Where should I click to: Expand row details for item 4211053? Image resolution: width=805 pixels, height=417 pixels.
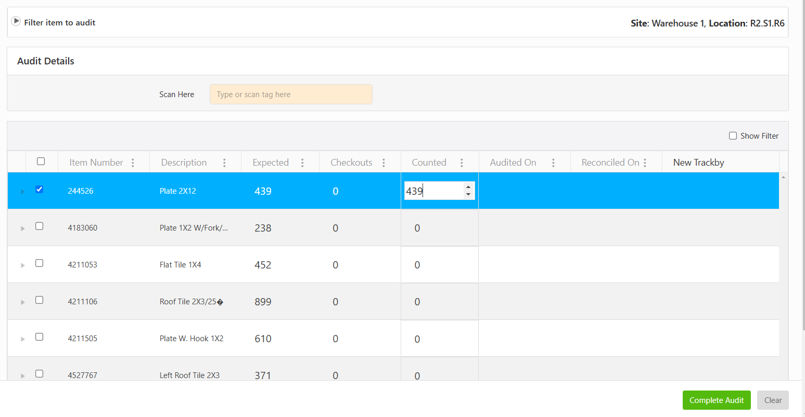(22, 265)
